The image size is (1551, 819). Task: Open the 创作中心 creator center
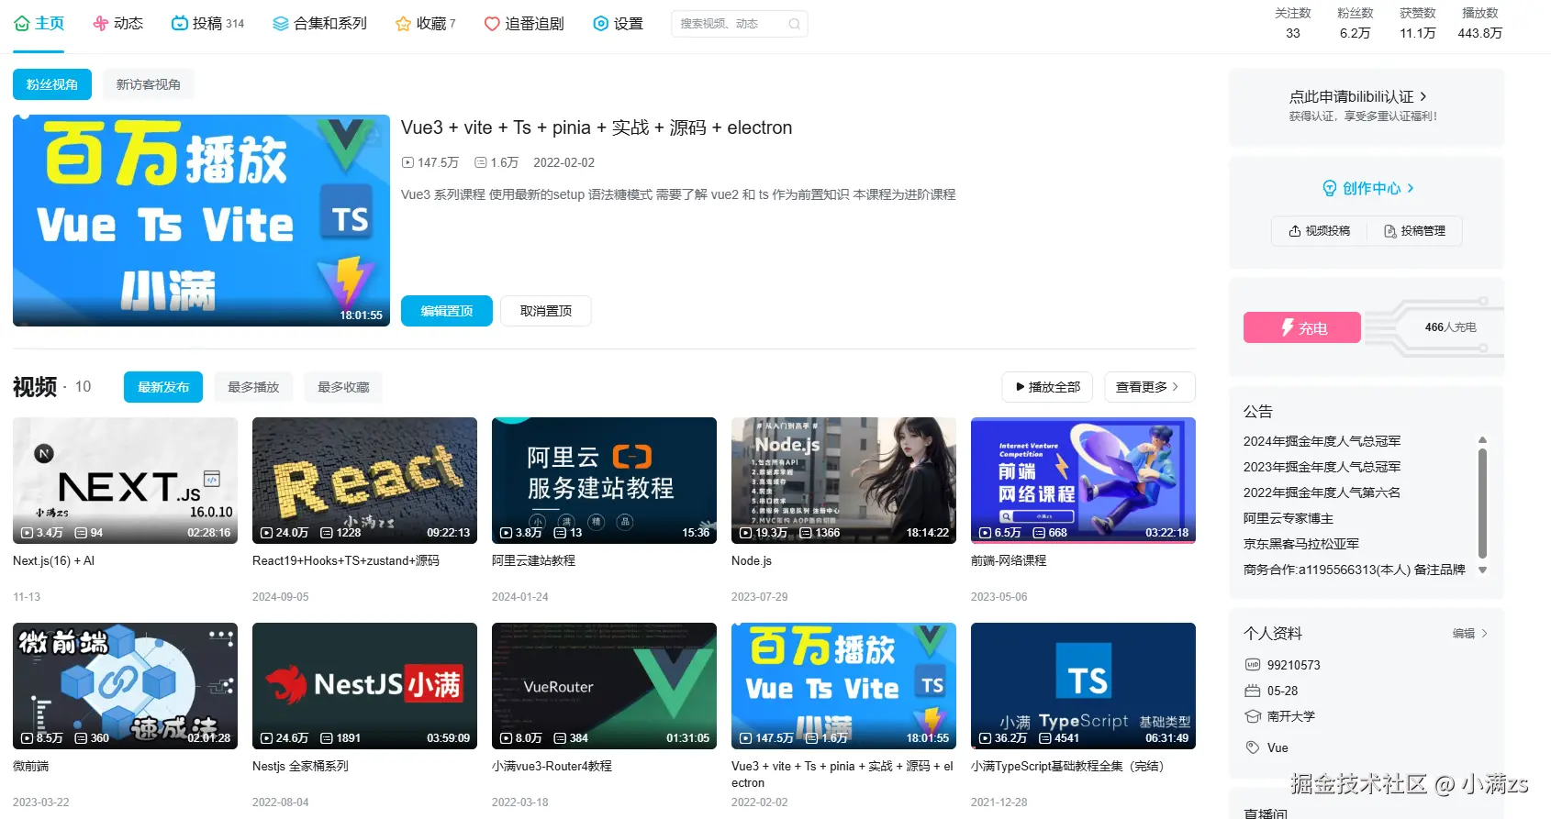tap(1367, 188)
